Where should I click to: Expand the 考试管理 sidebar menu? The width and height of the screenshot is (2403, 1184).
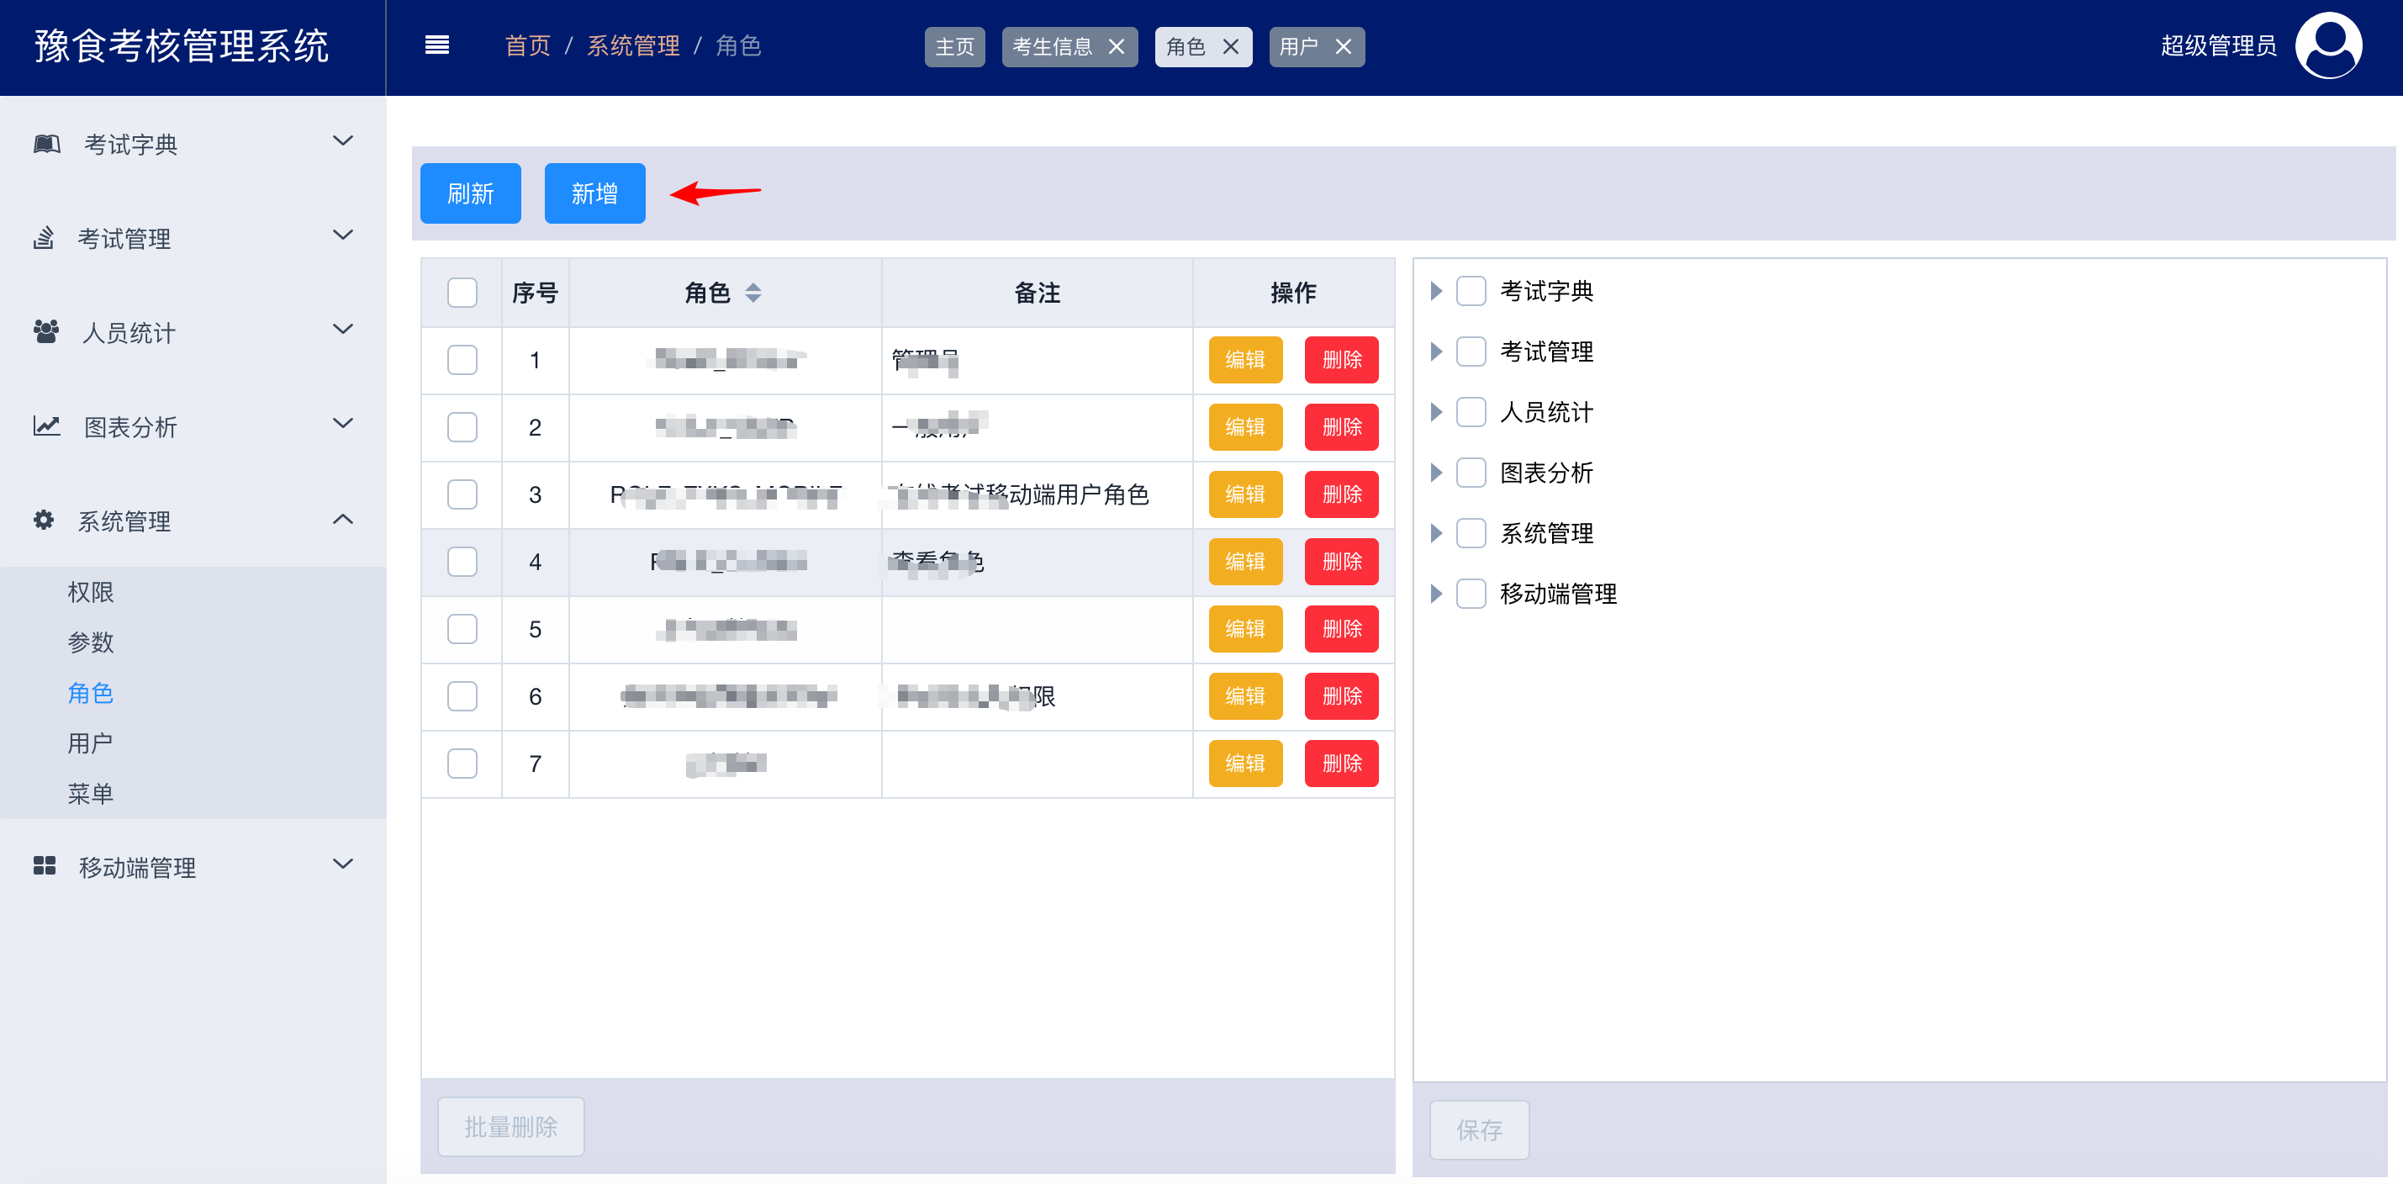click(342, 236)
